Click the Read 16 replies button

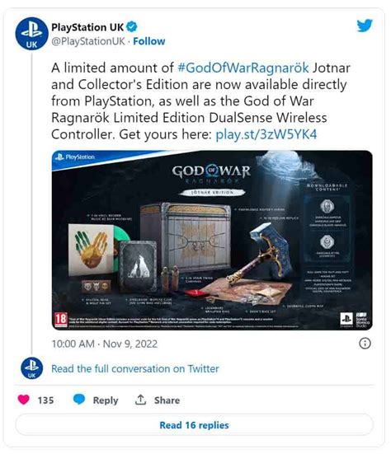pyautogui.click(x=194, y=425)
